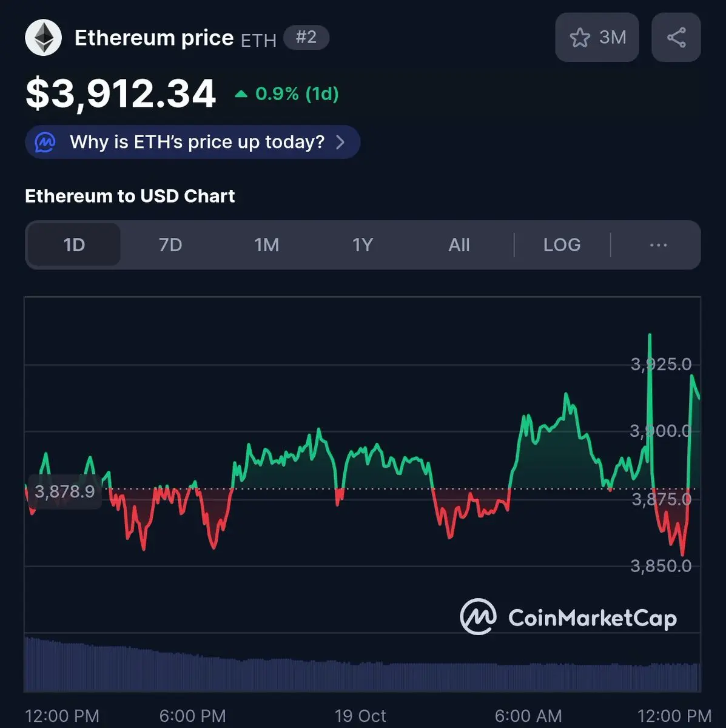Image resolution: width=726 pixels, height=728 pixels.
Task: Click the Ethereum diamond logo icon
Action: pos(43,38)
